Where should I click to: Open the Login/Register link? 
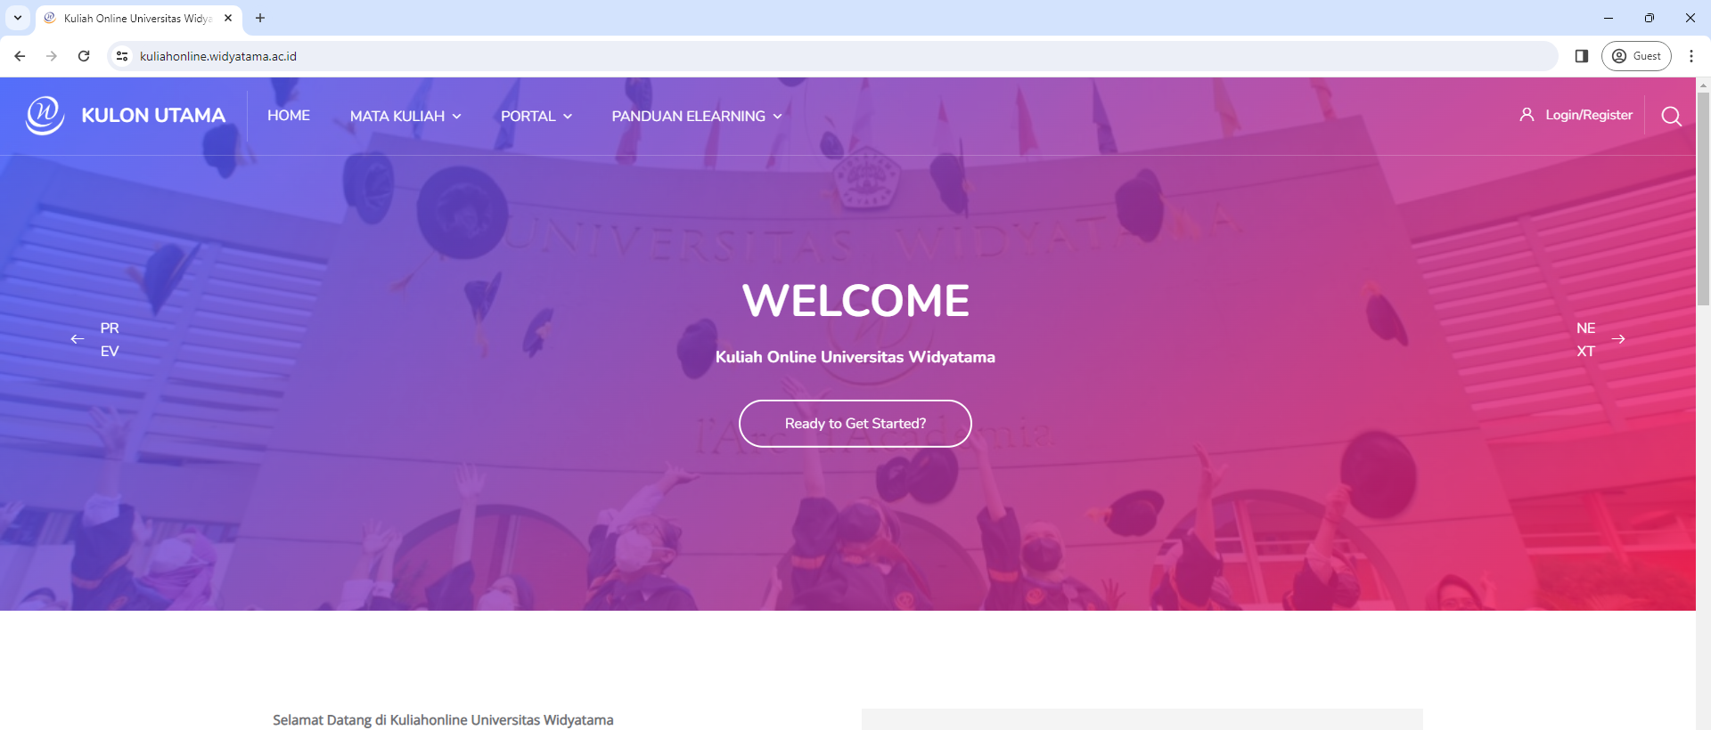tap(1589, 115)
